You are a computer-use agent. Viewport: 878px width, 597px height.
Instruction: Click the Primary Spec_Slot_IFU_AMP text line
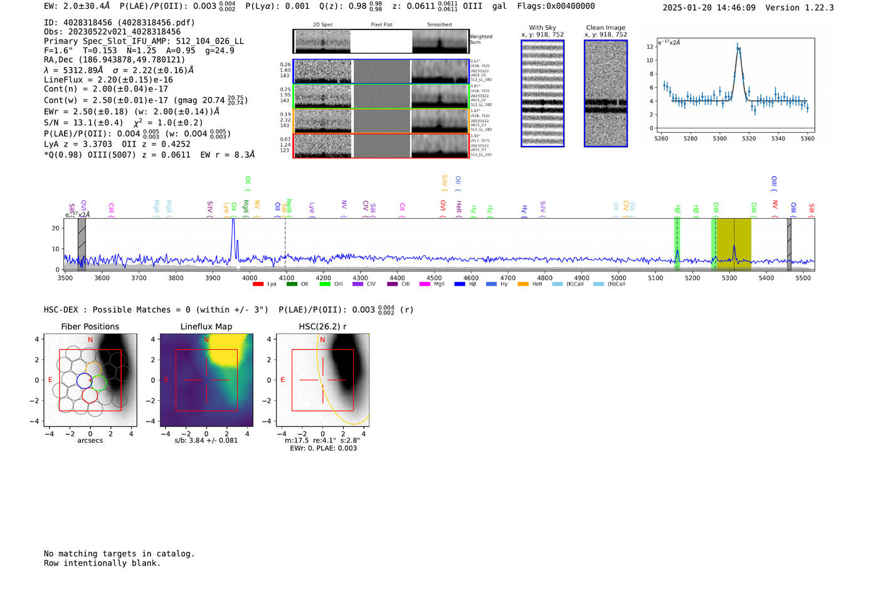144,41
